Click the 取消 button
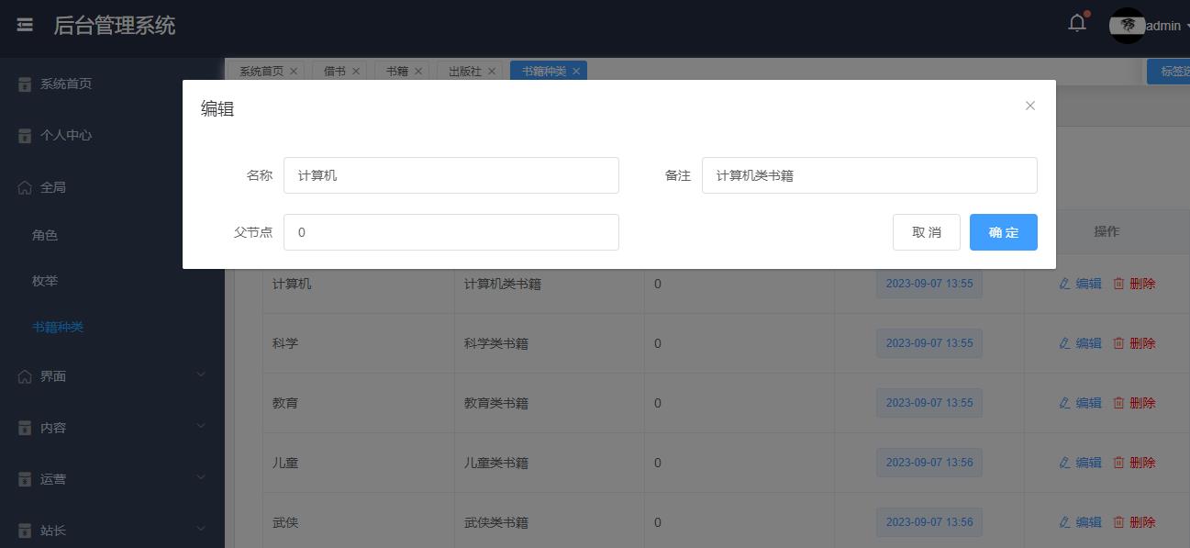Screen dimensions: 1190x548 [926, 232]
